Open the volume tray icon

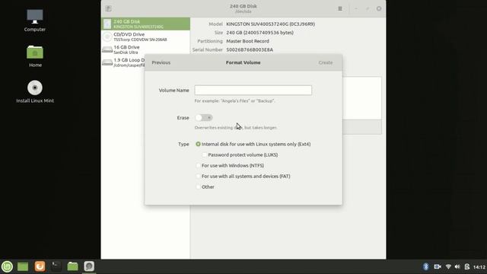pos(457,266)
